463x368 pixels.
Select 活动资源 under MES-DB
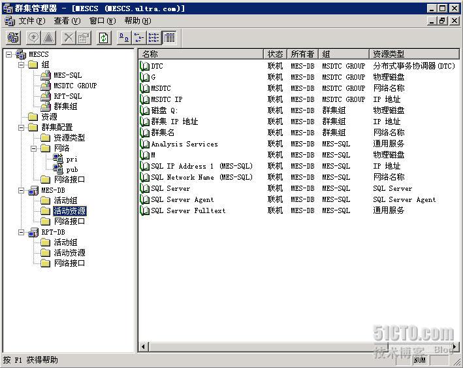pyautogui.click(x=70, y=211)
